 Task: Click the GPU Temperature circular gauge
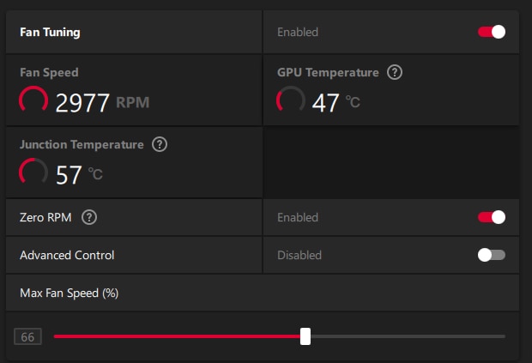(290, 99)
